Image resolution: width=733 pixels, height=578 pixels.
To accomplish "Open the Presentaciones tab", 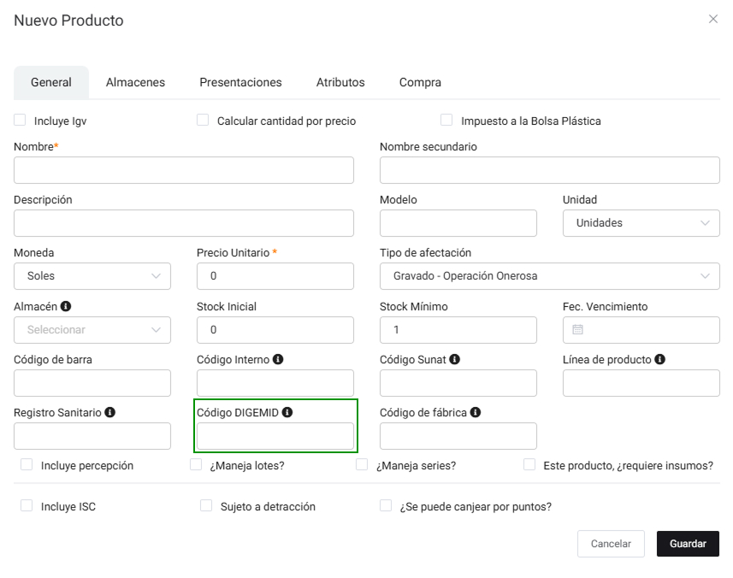I will [240, 83].
